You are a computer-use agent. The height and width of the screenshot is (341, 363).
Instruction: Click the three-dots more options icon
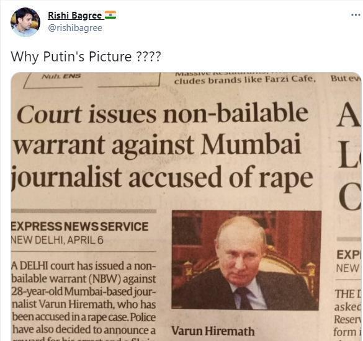(x=356, y=15)
